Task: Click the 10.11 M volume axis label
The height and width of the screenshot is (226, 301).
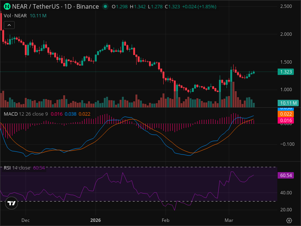Action: click(288, 103)
